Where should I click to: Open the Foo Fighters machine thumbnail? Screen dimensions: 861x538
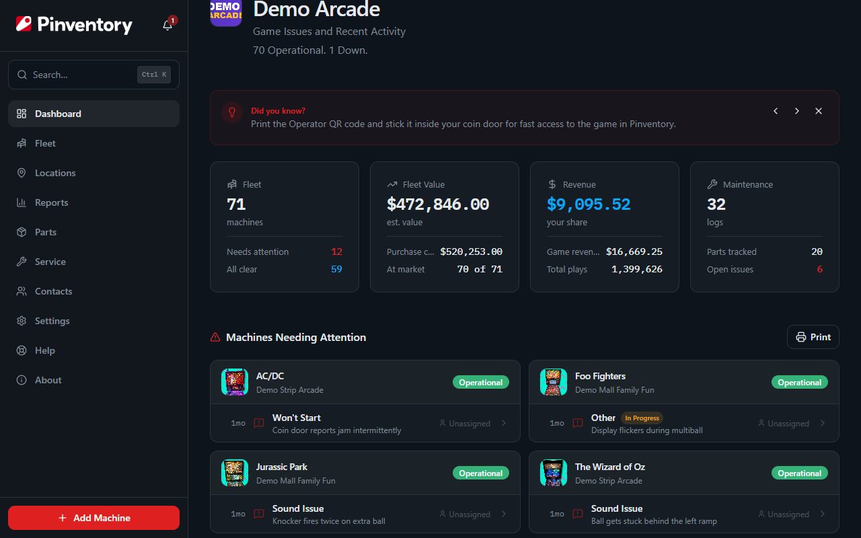point(554,382)
